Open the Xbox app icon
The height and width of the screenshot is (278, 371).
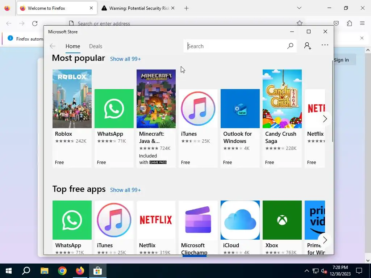(282, 220)
